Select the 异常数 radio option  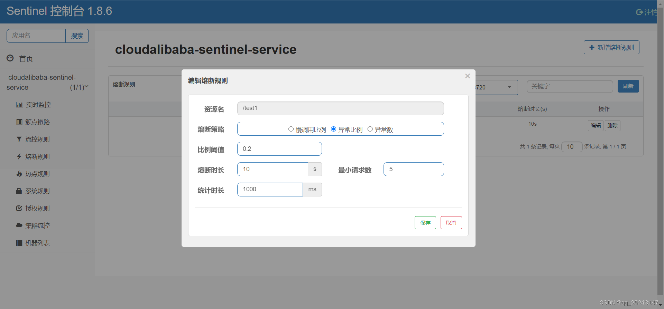(x=370, y=129)
